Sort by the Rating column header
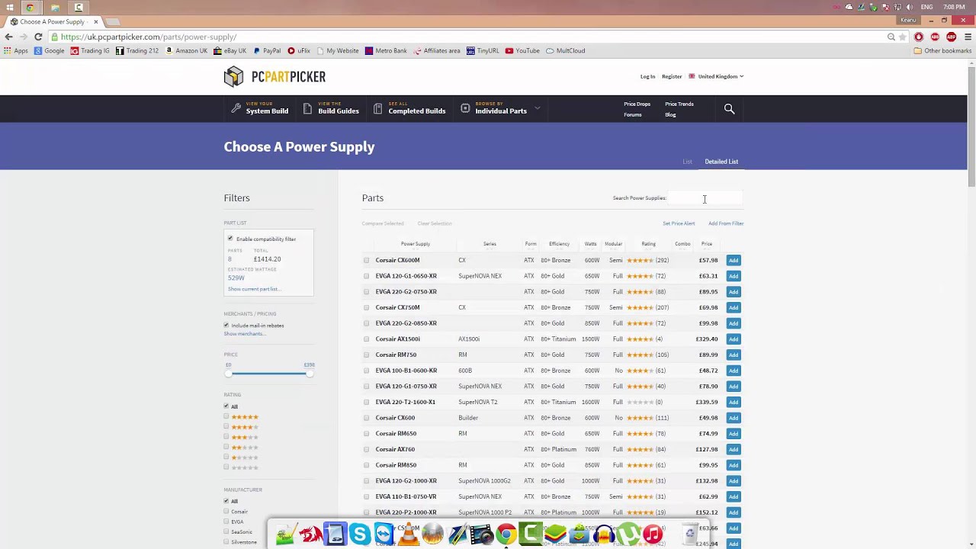This screenshot has width=976, height=549. [648, 244]
